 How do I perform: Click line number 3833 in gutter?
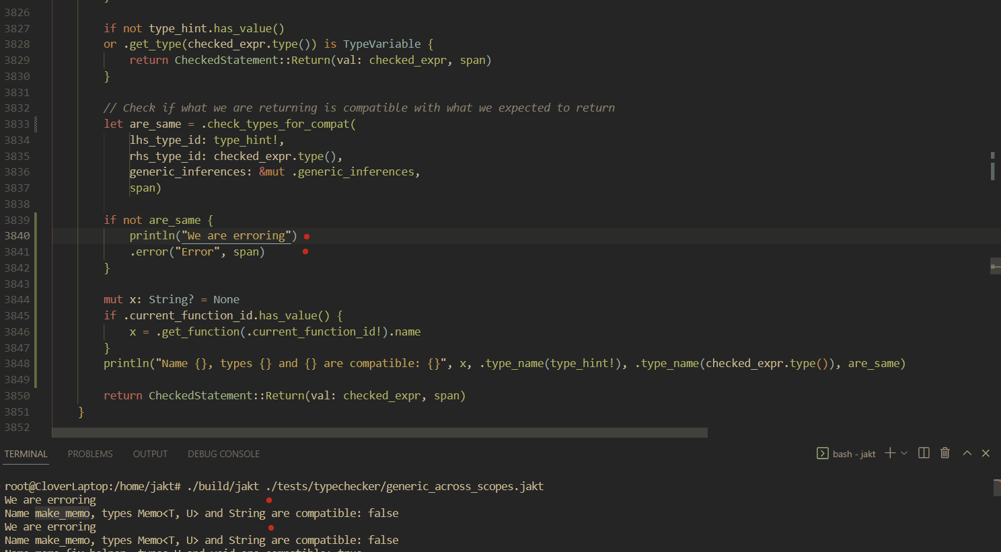click(17, 124)
